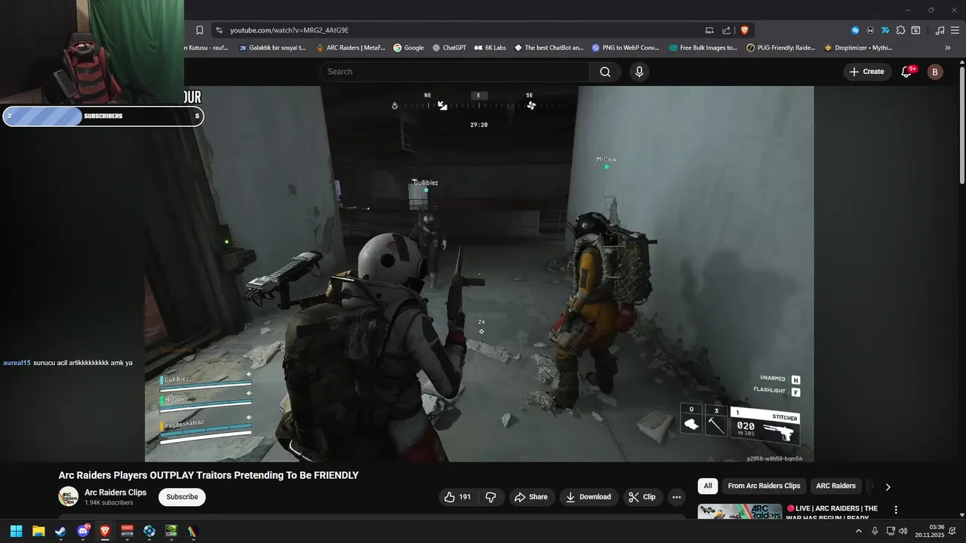
Task: Open the 6K Labs bookmark
Action: click(490, 48)
